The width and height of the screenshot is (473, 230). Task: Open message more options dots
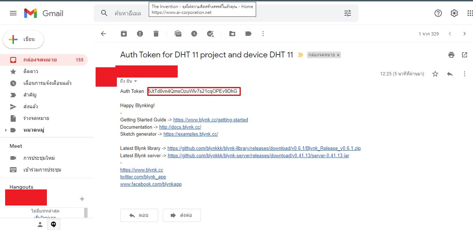465,74
